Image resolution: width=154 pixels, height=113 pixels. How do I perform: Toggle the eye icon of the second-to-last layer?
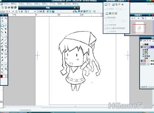[x=142, y=61]
